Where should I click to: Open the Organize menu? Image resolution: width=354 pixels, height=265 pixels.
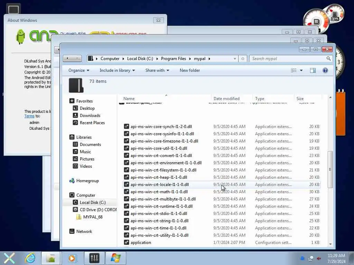coord(79,70)
